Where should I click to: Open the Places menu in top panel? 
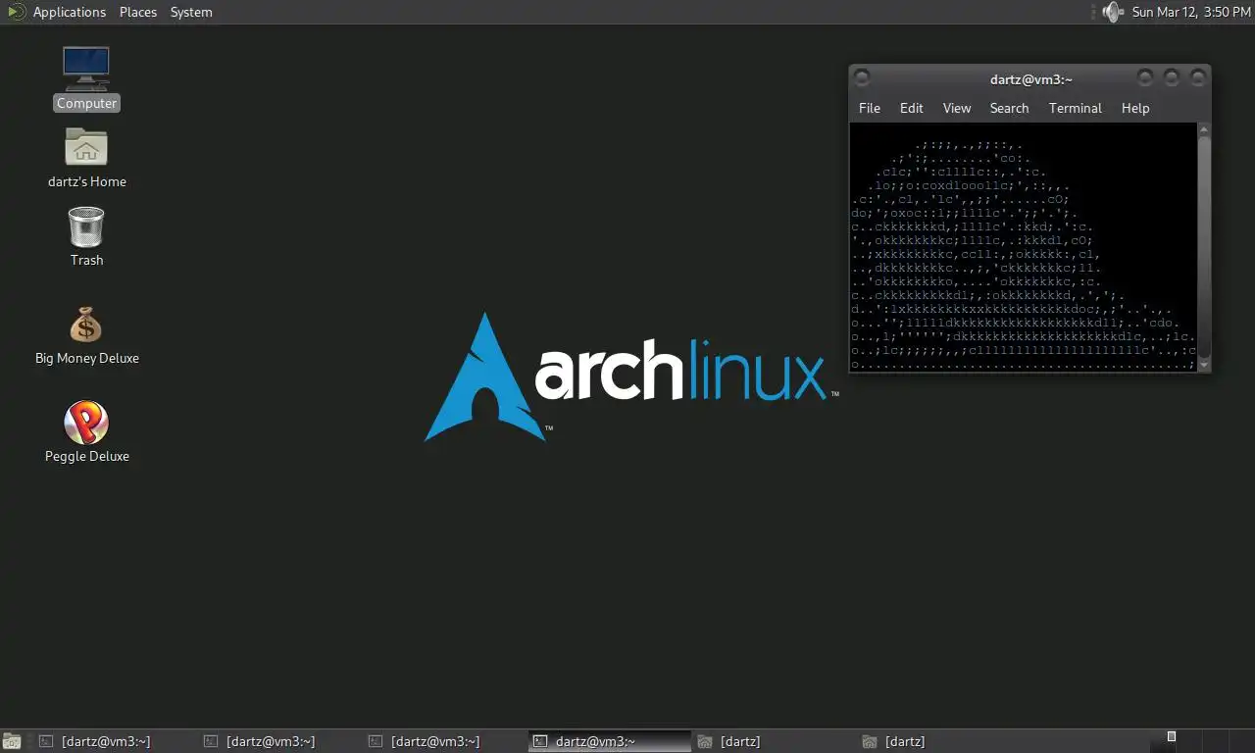click(138, 12)
